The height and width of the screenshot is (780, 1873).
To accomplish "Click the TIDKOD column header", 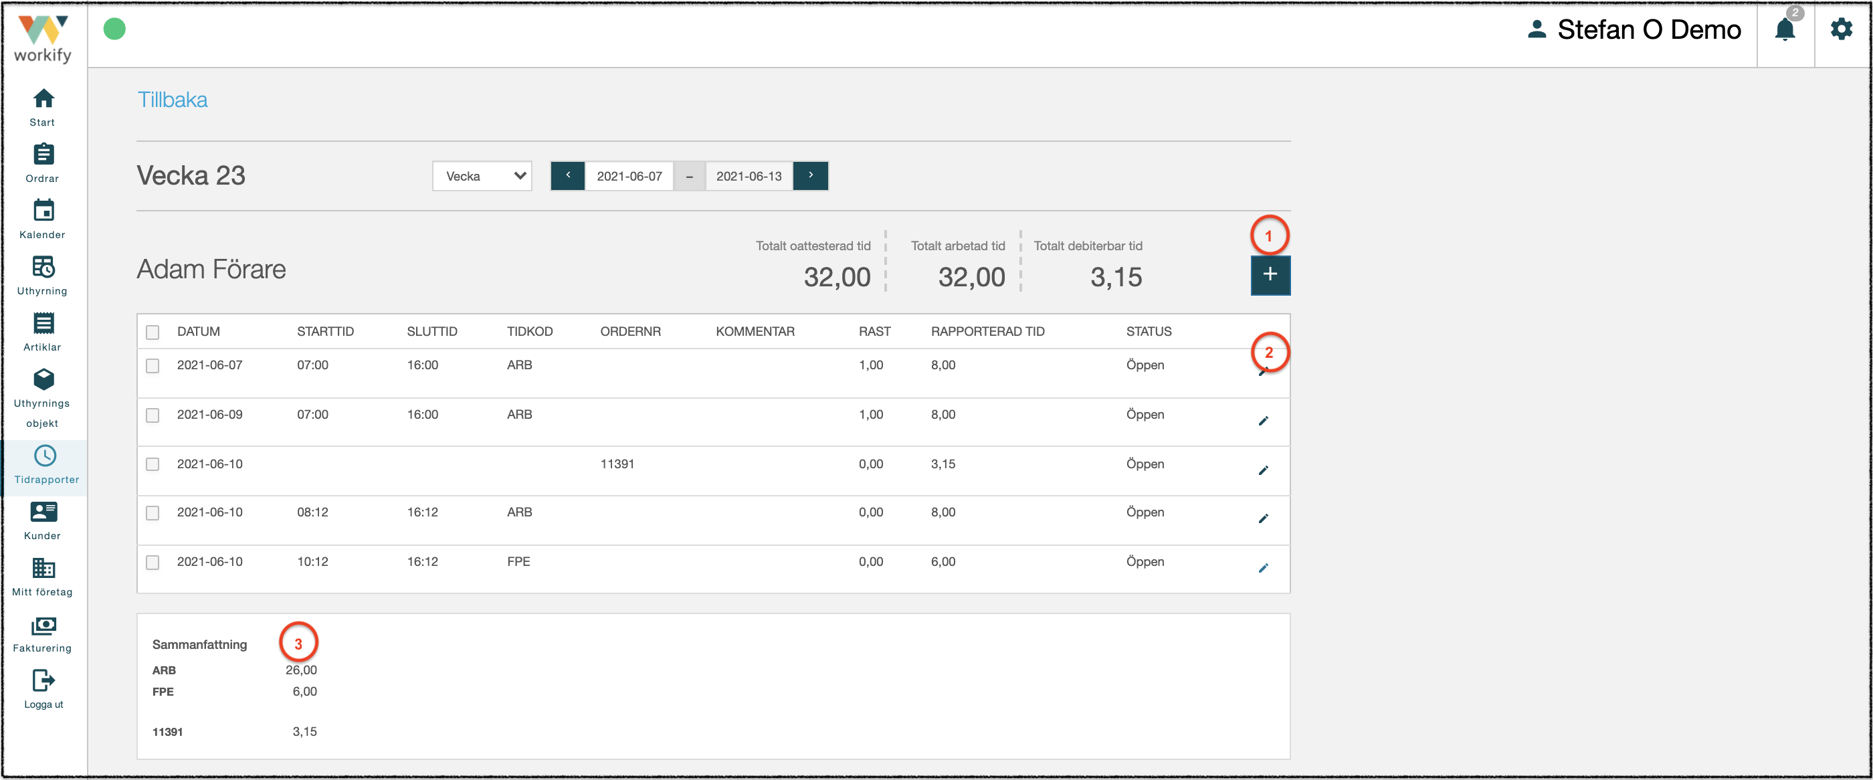I will (x=530, y=332).
